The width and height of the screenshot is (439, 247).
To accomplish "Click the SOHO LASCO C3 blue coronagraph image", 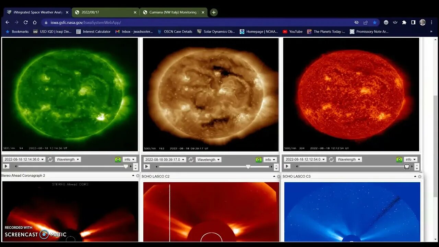I will [352, 212].
